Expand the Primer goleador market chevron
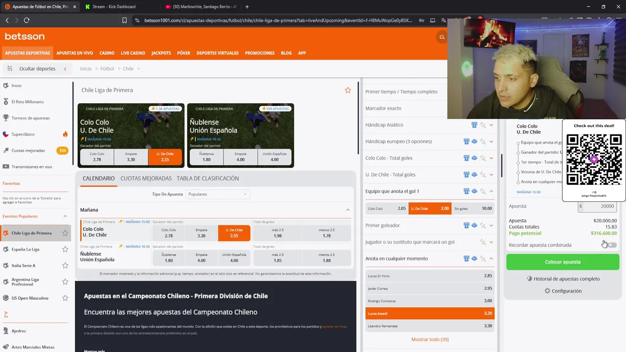The image size is (626, 352). click(492, 225)
